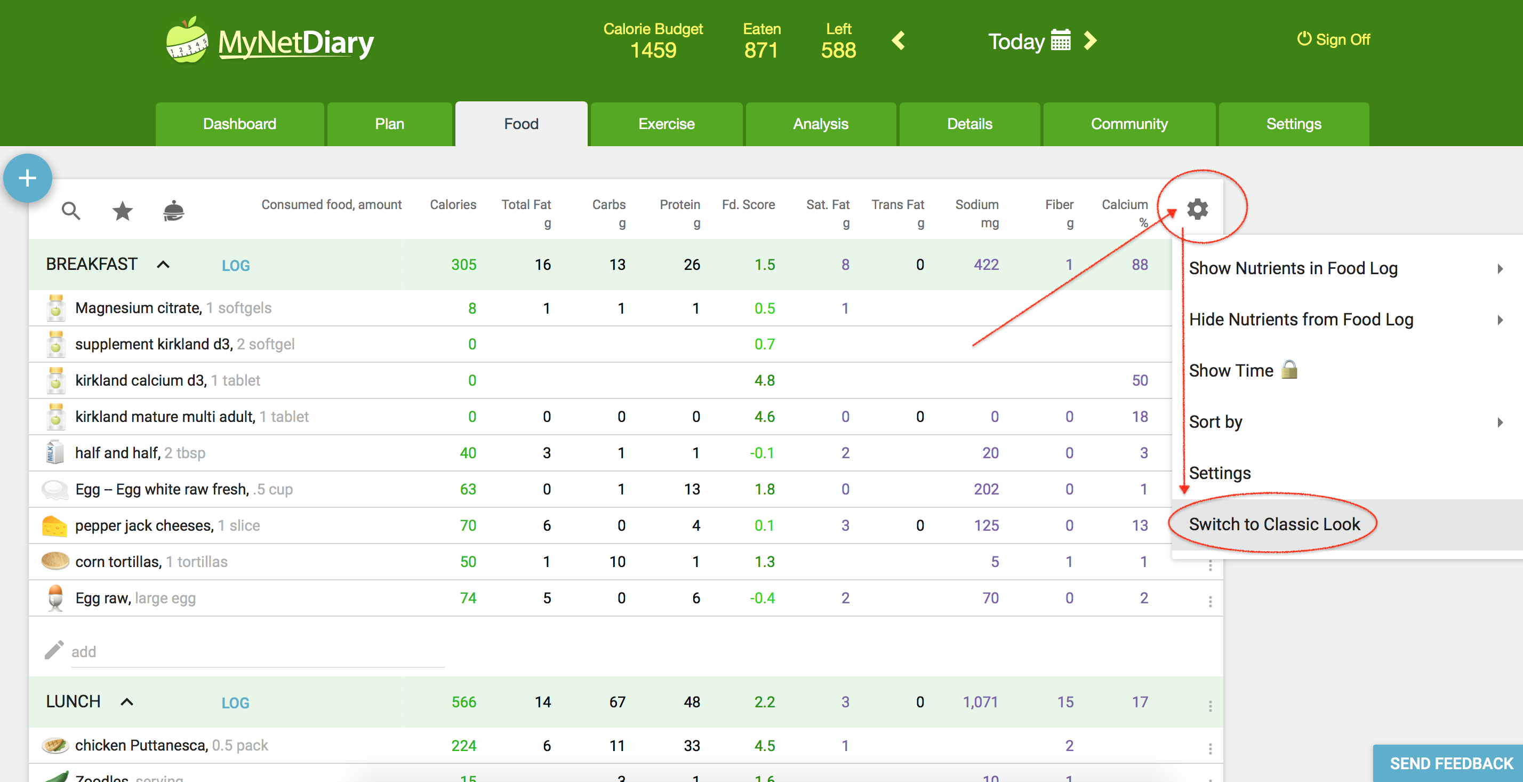
Task: Click the pepper jack cheese icon
Action: 54,525
